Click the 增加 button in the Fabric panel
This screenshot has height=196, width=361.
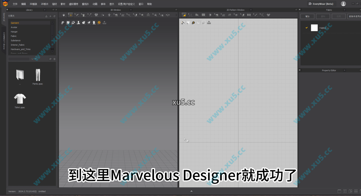307,16
